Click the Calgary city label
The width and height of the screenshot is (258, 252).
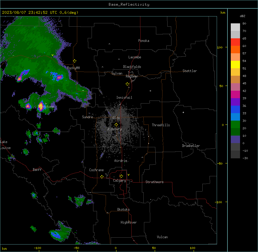(x=120, y=180)
